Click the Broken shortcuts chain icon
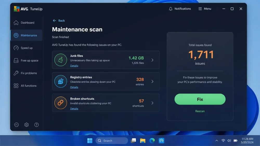The height and width of the screenshot is (146, 260). point(61,103)
